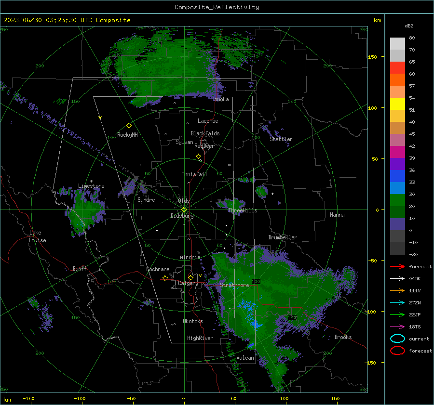Select the green 20 dBZ color swatch

pyautogui.click(x=397, y=200)
